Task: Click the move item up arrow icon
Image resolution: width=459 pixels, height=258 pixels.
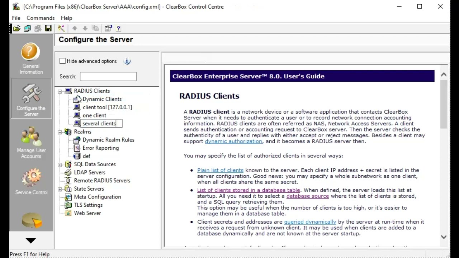Action: tap(75, 28)
